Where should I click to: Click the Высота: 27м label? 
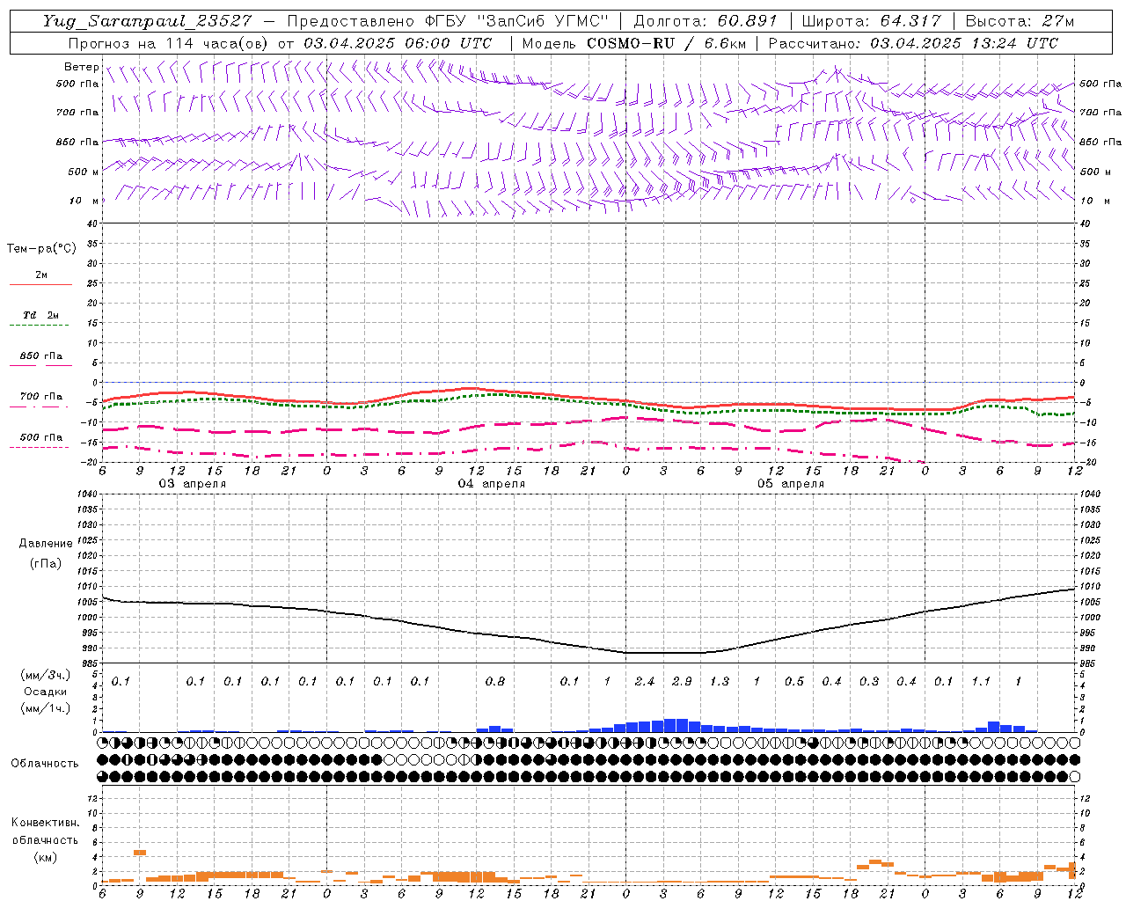[x=1020, y=21]
